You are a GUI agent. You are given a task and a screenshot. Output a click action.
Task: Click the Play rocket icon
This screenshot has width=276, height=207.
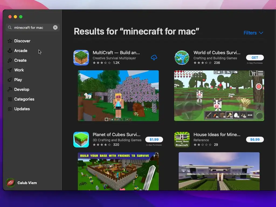pos(10,80)
